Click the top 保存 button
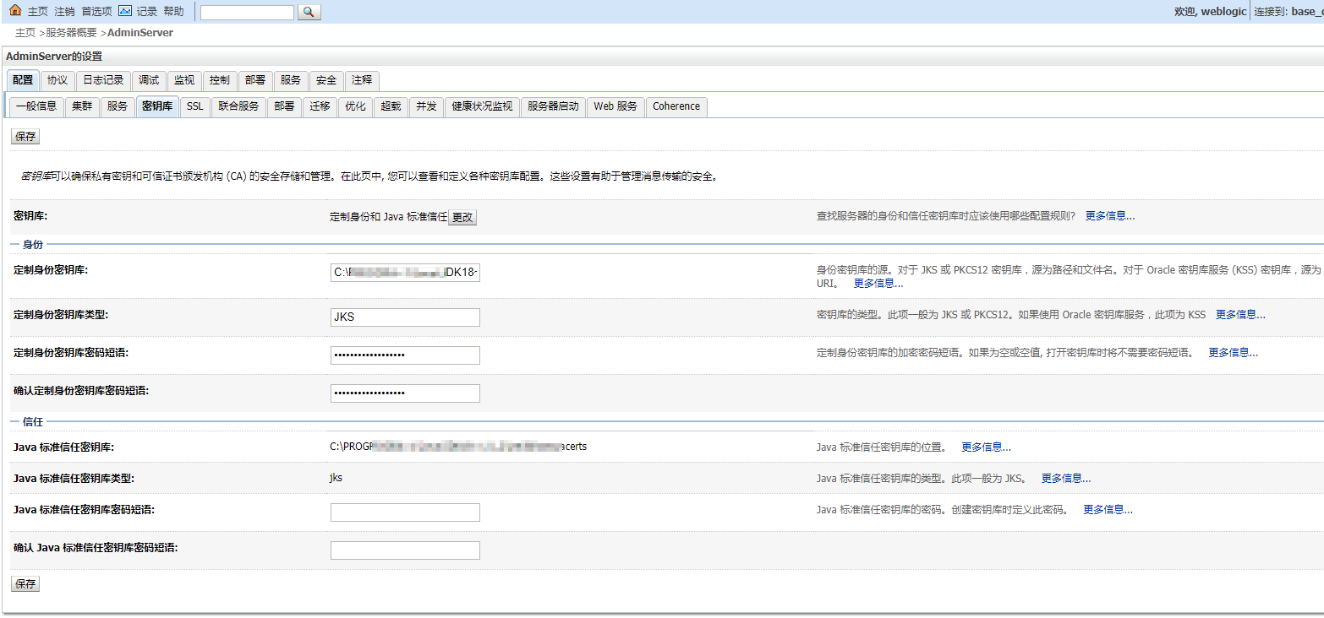Screen dimensions: 1324x618 point(25,136)
